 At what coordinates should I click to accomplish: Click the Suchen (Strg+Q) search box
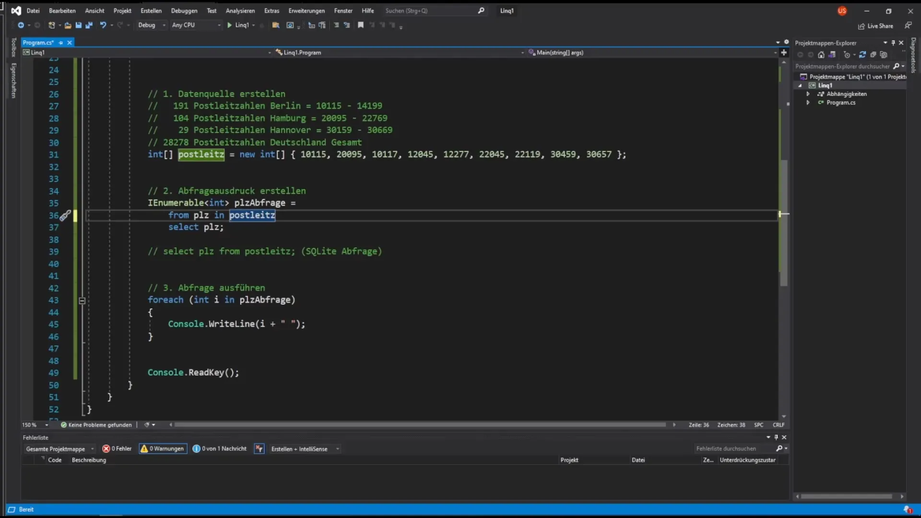point(435,11)
